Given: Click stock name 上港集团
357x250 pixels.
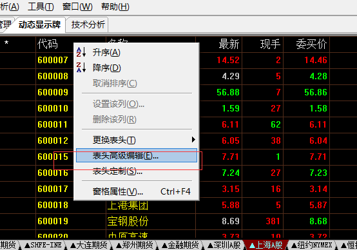Looking at the screenshot, I should point(128,205).
